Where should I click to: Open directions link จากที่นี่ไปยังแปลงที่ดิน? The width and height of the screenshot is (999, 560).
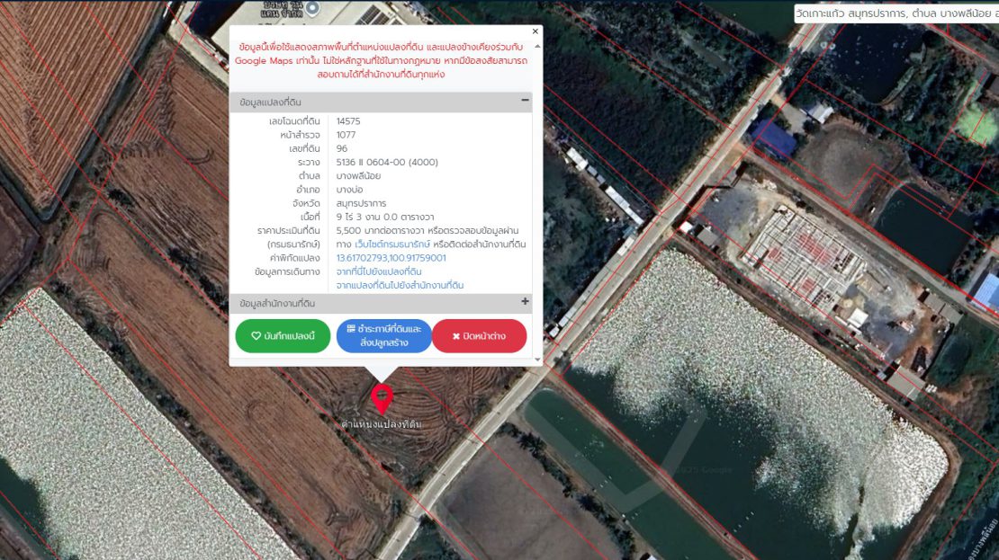click(x=379, y=271)
